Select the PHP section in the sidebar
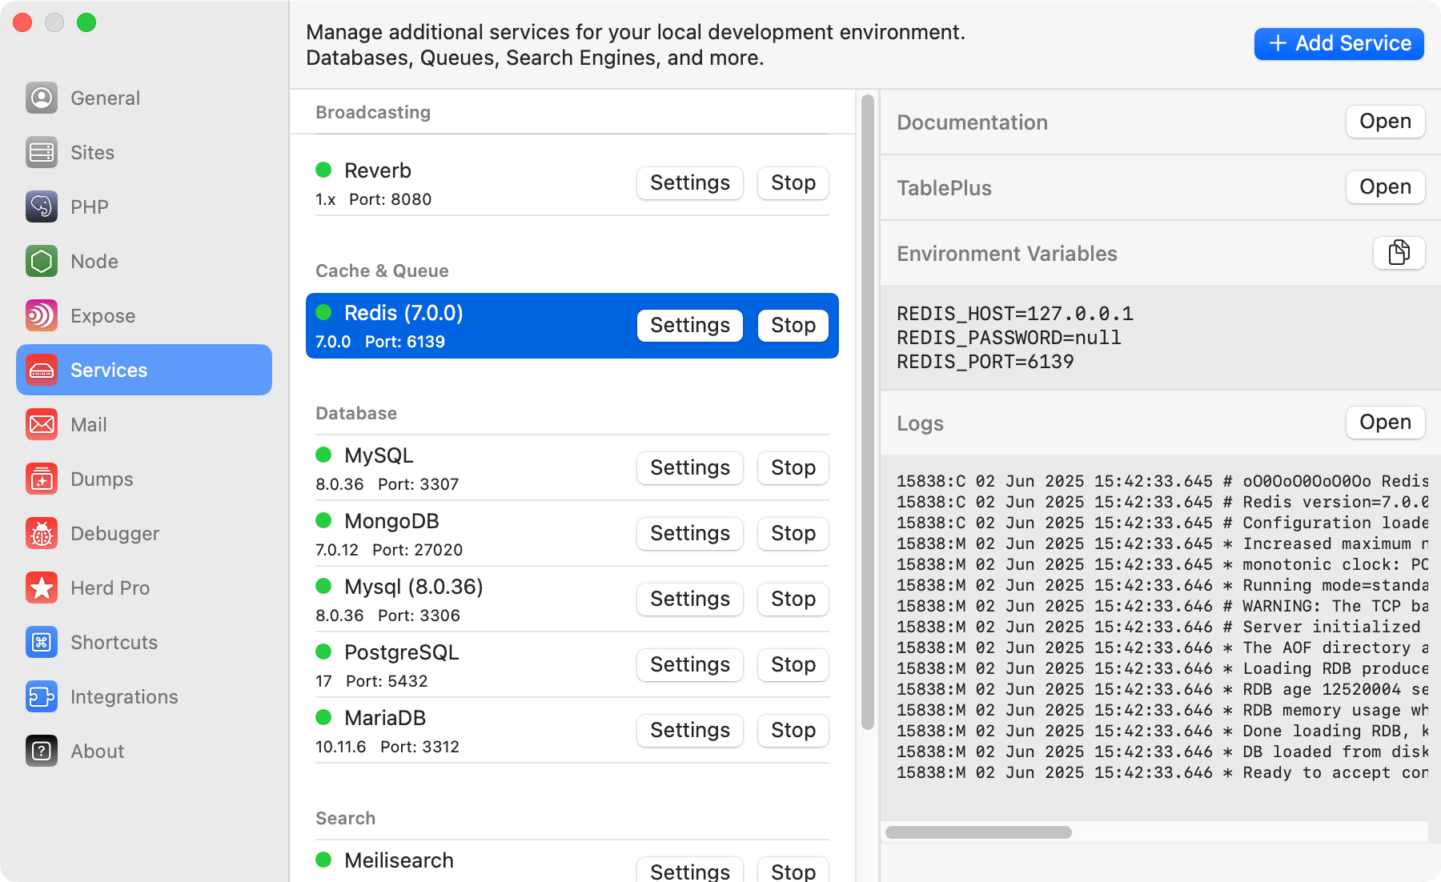Image resolution: width=1441 pixels, height=882 pixels. point(89,206)
